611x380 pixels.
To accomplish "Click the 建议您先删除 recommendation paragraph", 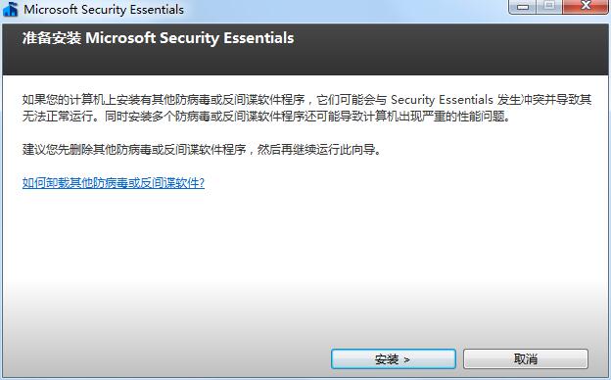I will point(202,149).
